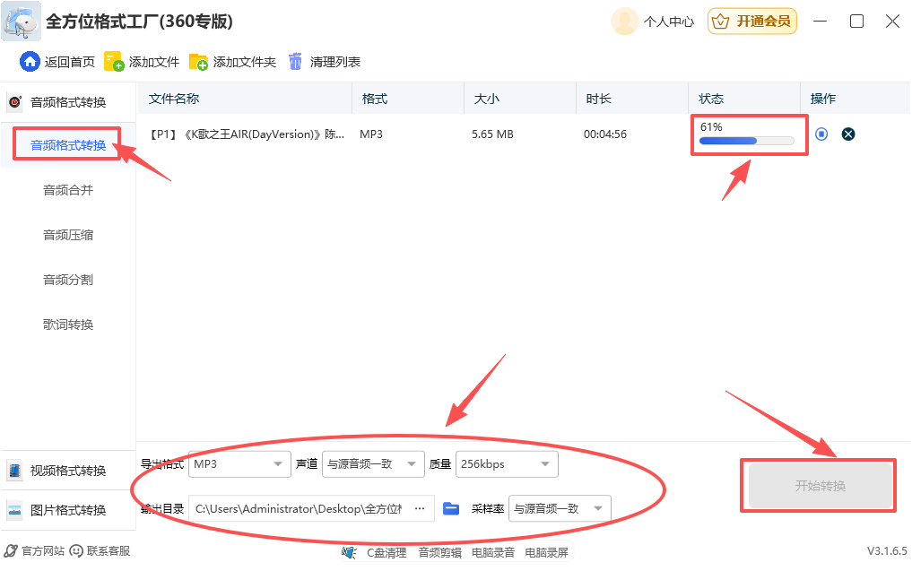Image resolution: width=912 pixels, height=571 pixels.
Task: Click the 输出目录 path input field
Action: [299, 508]
